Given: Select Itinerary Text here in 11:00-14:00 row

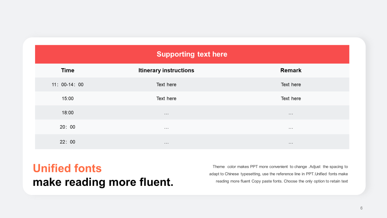Looking at the screenshot, I should 166,84.
